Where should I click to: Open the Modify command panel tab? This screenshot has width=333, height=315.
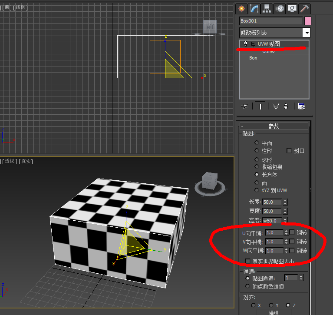[x=254, y=9]
